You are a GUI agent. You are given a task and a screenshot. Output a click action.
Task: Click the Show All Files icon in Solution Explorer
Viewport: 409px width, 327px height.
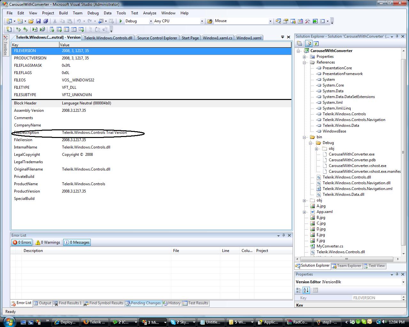(x=309, y=44)
